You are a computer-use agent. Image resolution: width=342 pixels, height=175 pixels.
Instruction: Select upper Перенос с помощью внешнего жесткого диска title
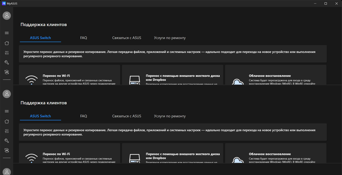click(183, 78)
